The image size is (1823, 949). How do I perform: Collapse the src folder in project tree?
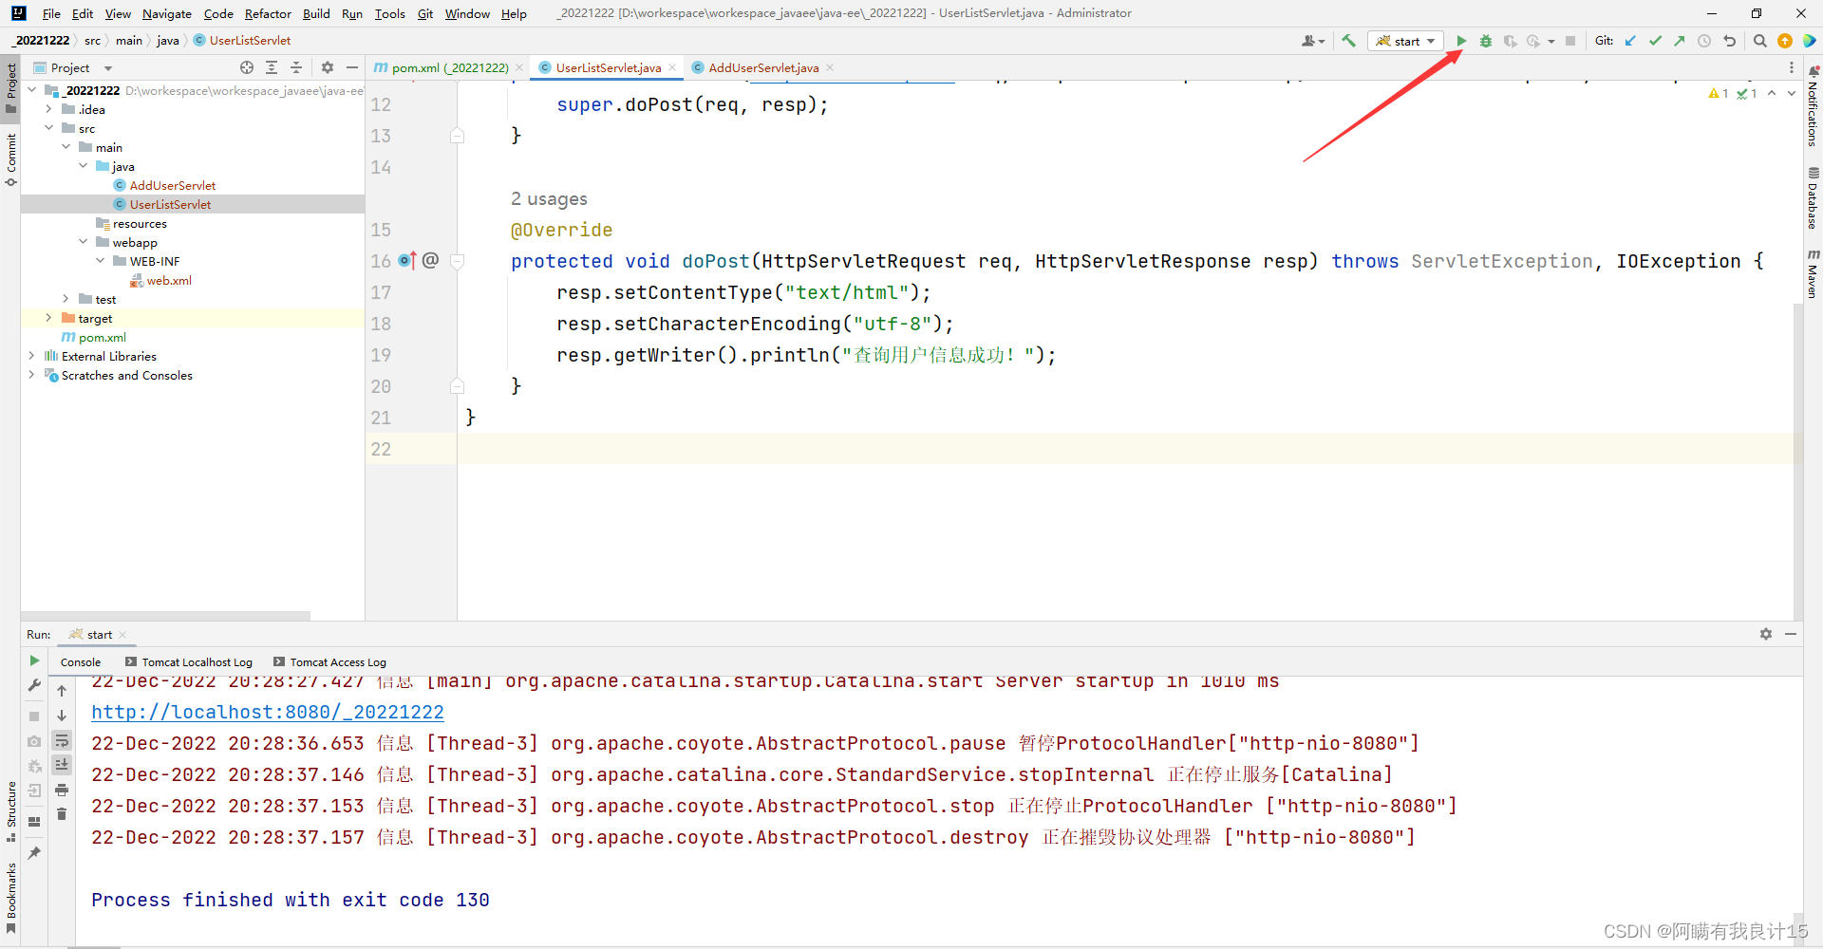[x=48, y=128]
